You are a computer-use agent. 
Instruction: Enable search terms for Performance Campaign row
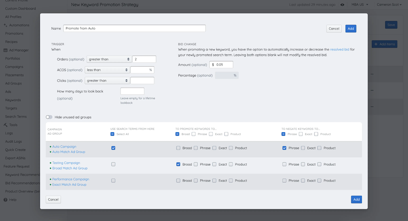click(113, 181)
